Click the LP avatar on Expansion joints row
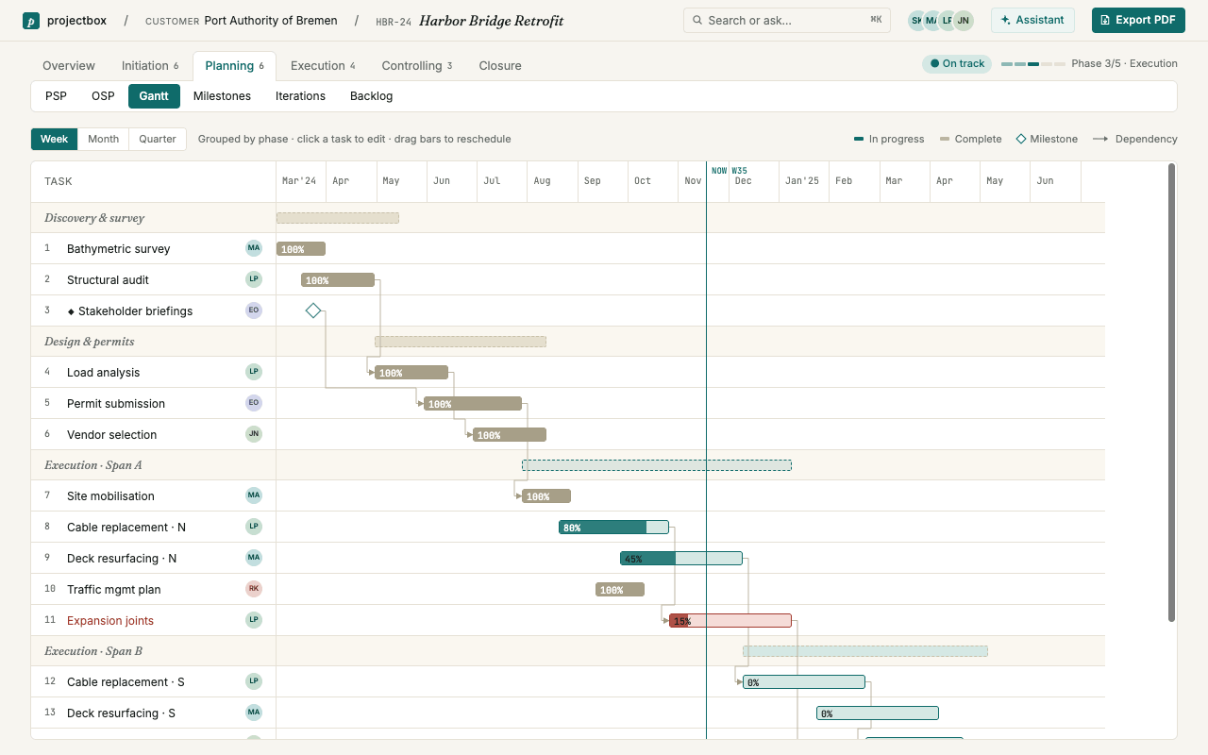Image resolution: width=1208 pixels, height=755 pixels. pyautogui.click(x=254, y=620)
